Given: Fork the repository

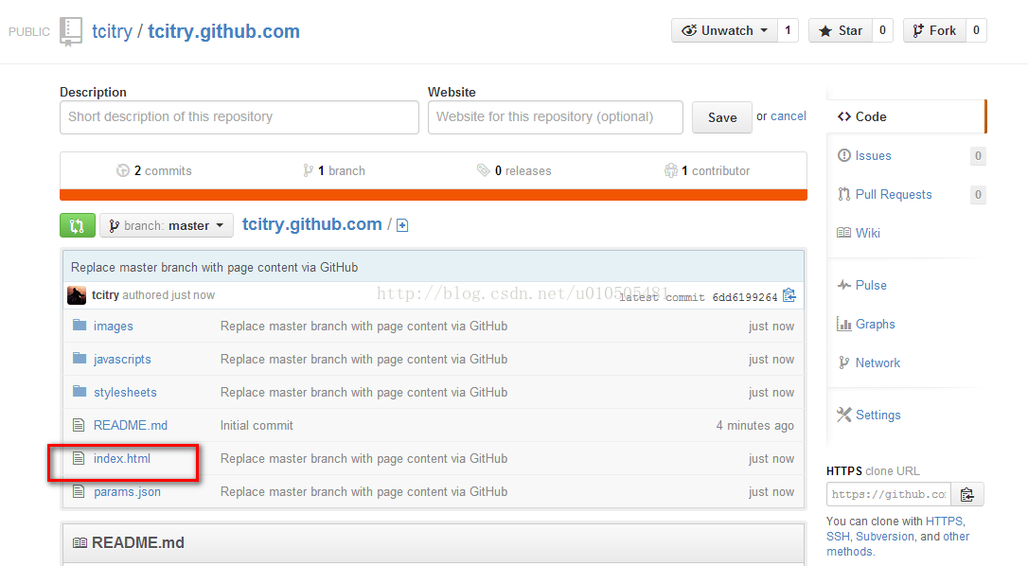Looking at the screenshot, I should click(x=932, y=30).
